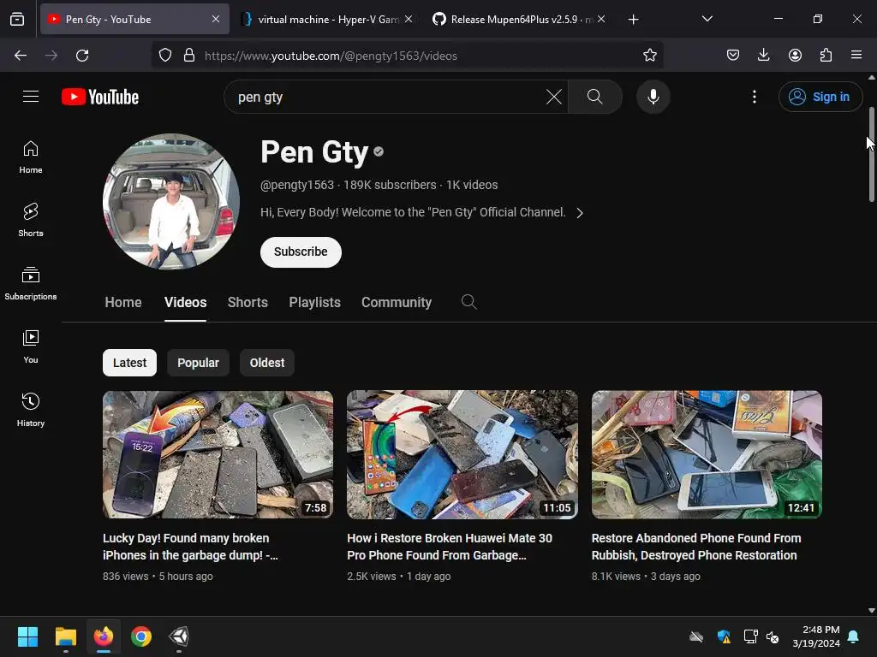Click the Pen Gty channel avatar
The height and width of the screenshot is (657, 877).
[x=171, y=201]
